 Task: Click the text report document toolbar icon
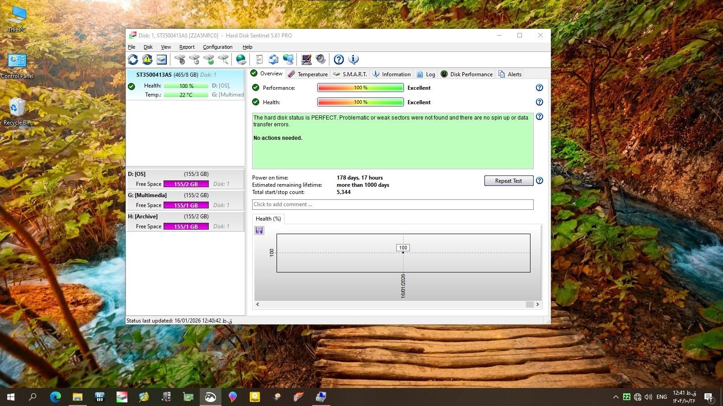point(259,60)
